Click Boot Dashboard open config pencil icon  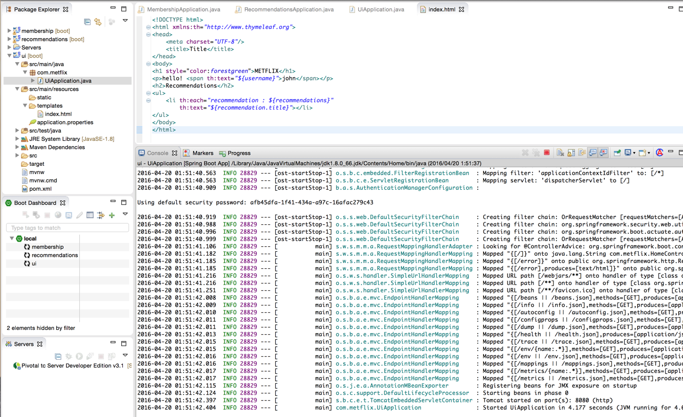(x=79, y=215)
